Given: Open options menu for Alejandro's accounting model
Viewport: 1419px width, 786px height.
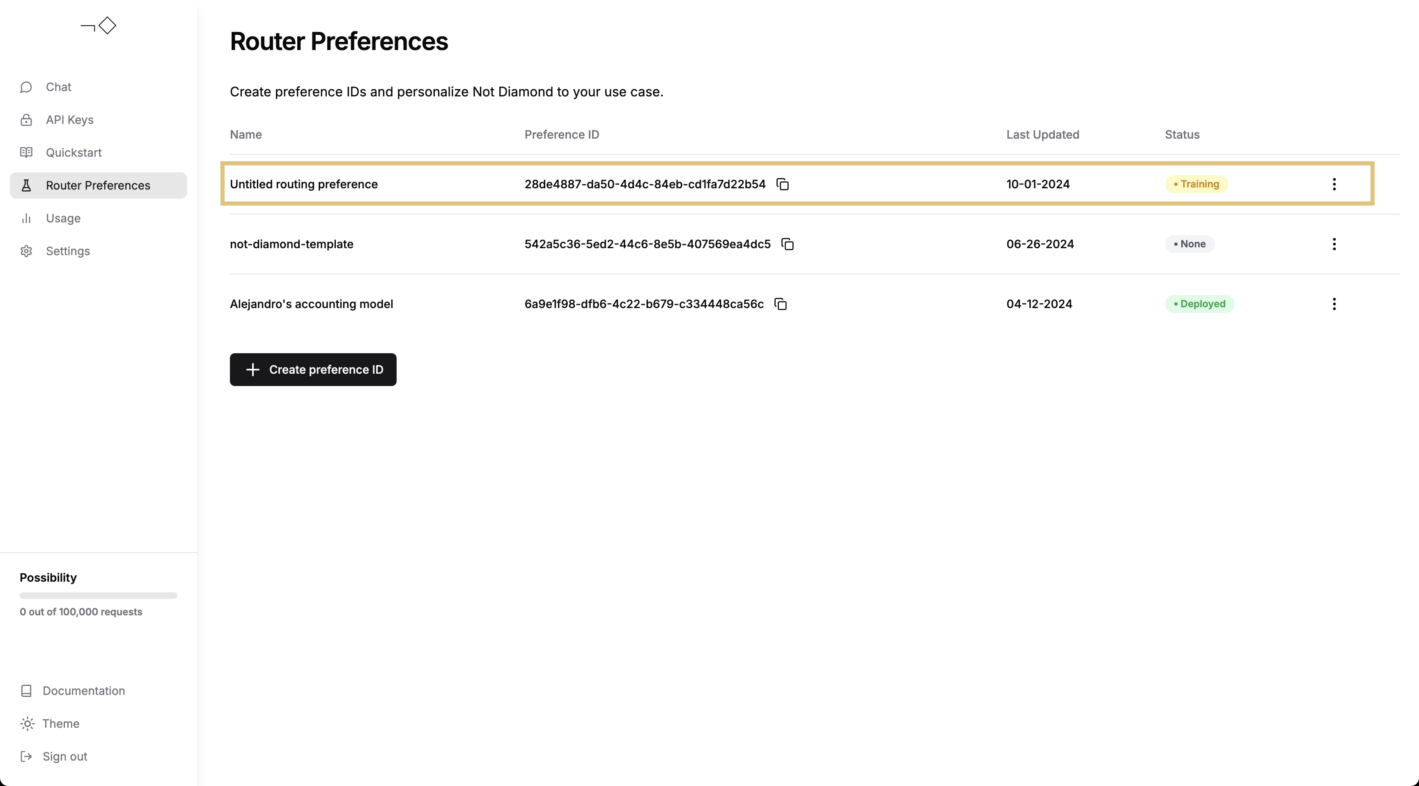Looking at the screenshot, I should (1334, 304).
